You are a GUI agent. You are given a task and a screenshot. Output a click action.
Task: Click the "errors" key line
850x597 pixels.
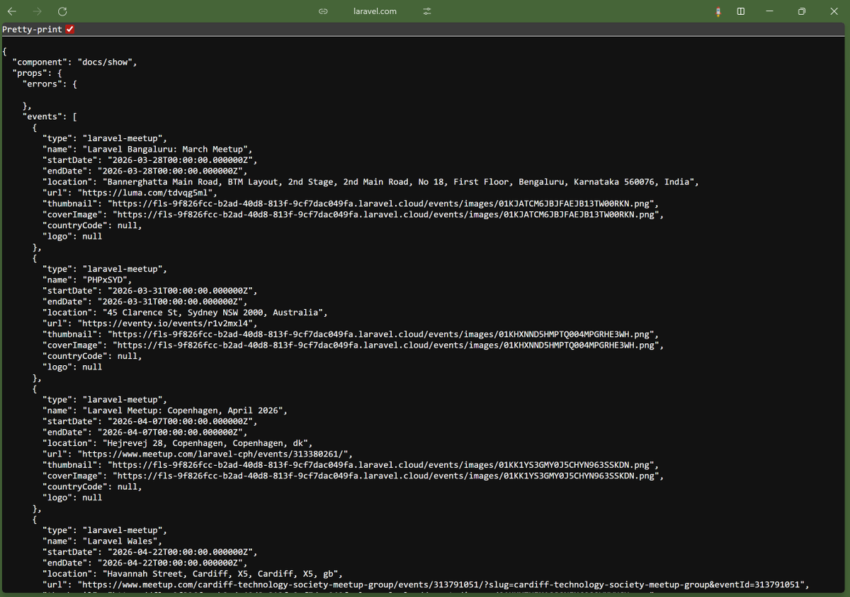coord(50,84)
